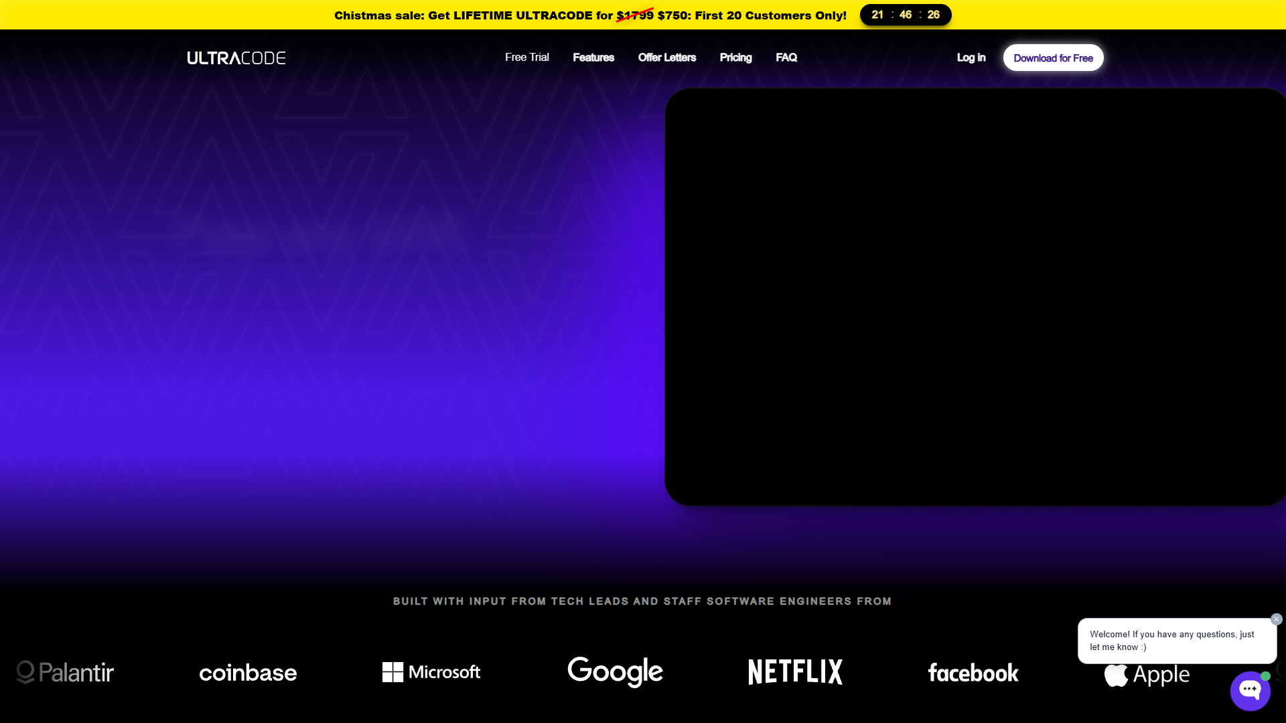Image resolution: width=1286 pixels, height=723 pixels.
Task: Click the Palantir logo
Action: coord(65,672)
